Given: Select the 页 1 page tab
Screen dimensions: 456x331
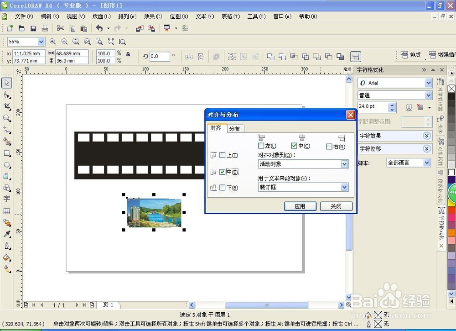Looking at the screenshot, I should click(108, 305).
